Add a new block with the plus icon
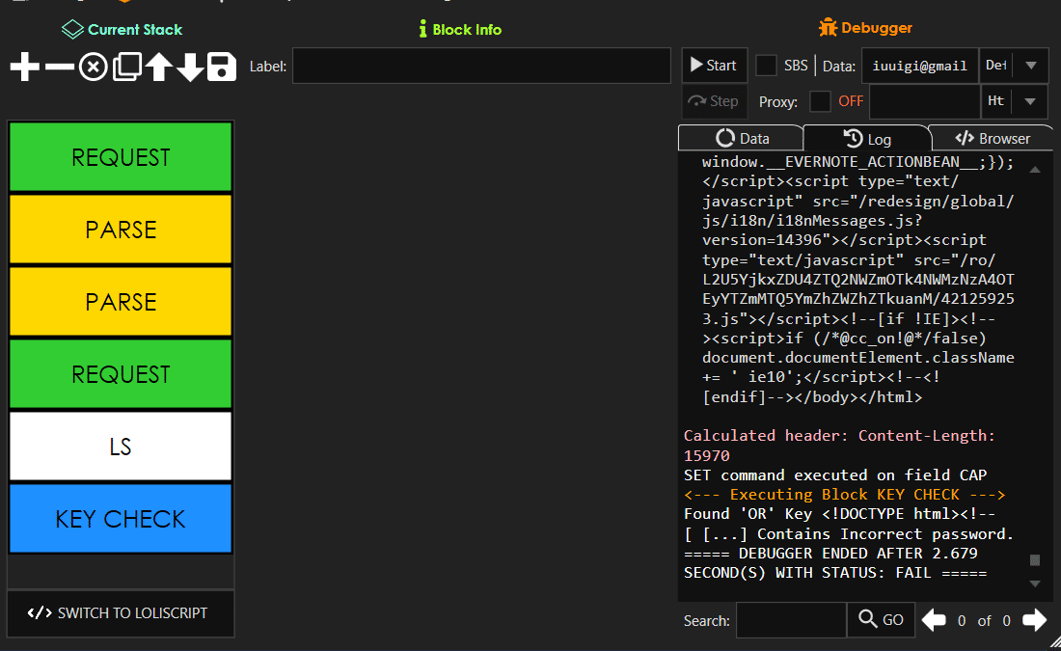The image size is (1061, 651). tap(25, 66)
